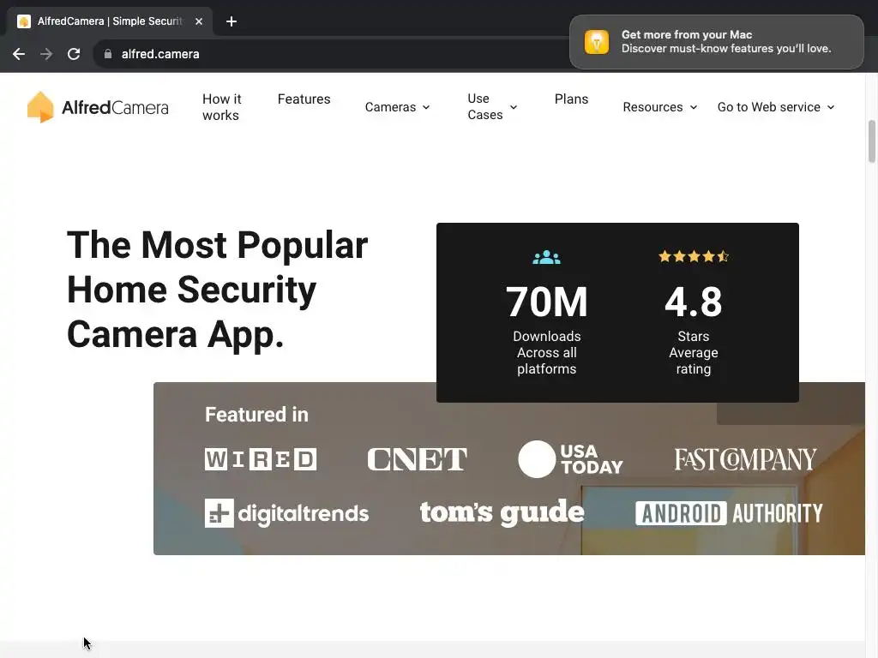Screen dimensions: 878x658
Task: Go to the Features page
Action: tap(304, 99)
